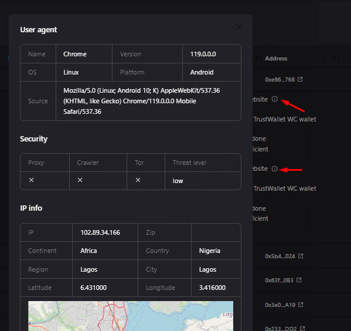Open external link for address 0x3e0...A19
351x331 pixels.
pos(301,305)
